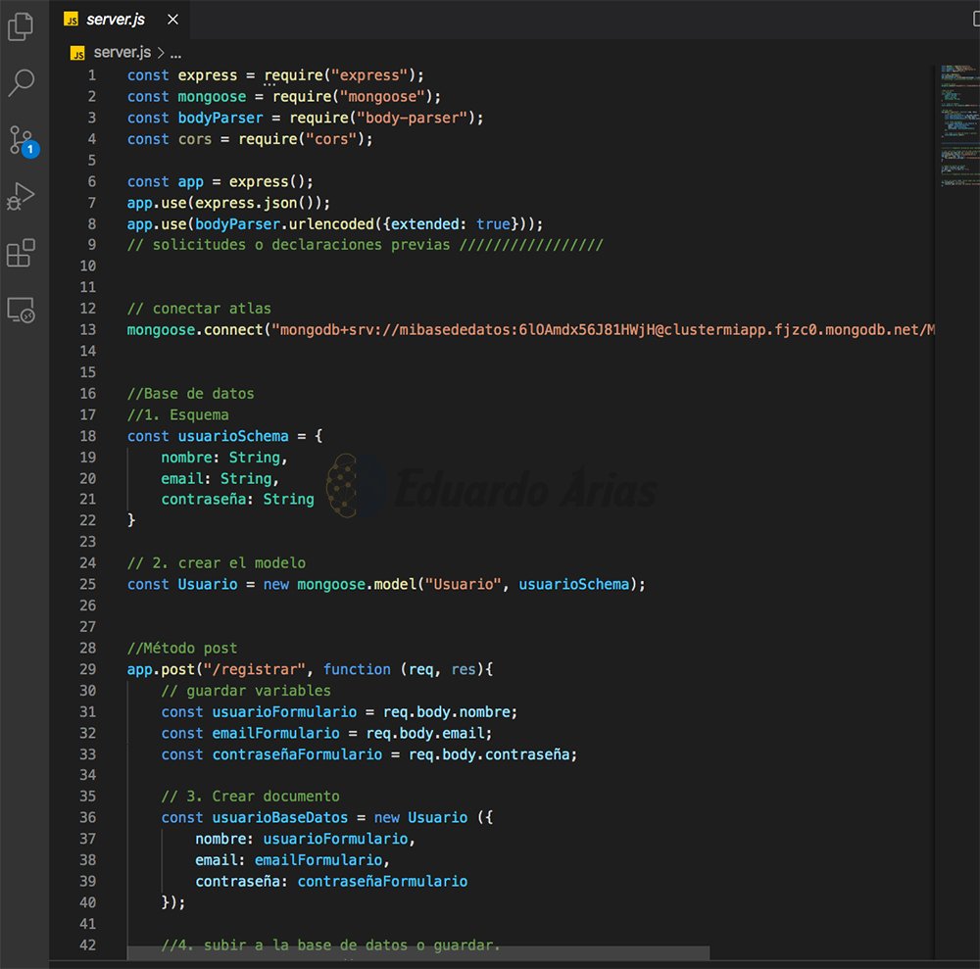Click line number 18 in gutter
980x969 pixels.
(87, 436)
